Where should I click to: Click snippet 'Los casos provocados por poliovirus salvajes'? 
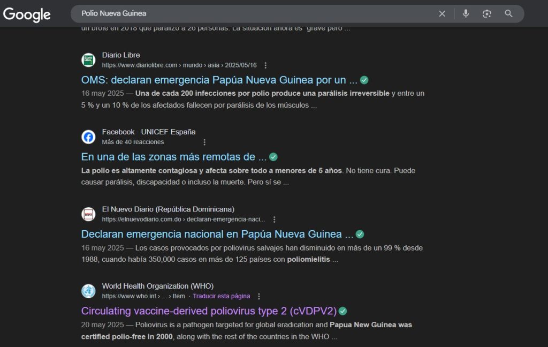click(x=252, y=254)
